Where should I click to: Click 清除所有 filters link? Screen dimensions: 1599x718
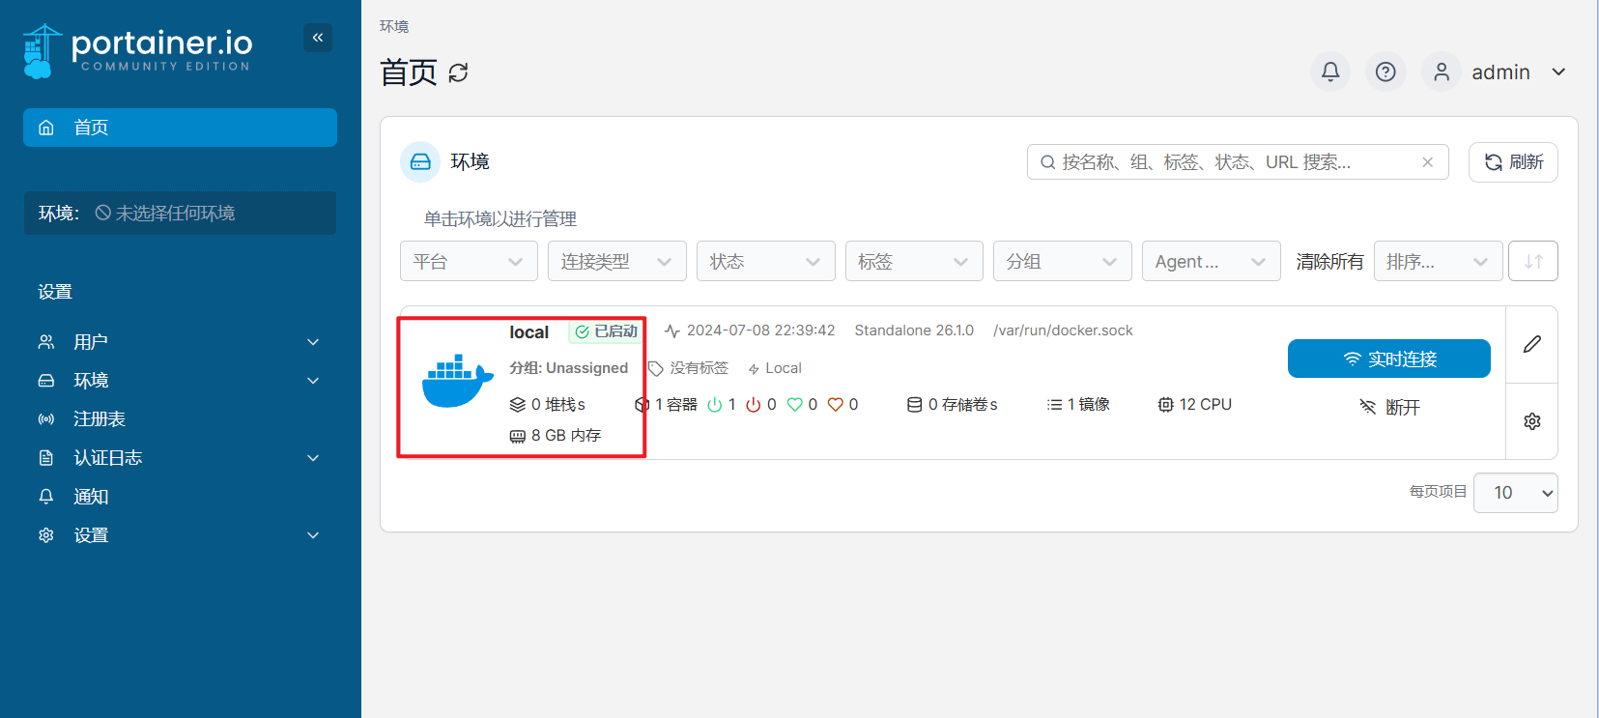1329,262
